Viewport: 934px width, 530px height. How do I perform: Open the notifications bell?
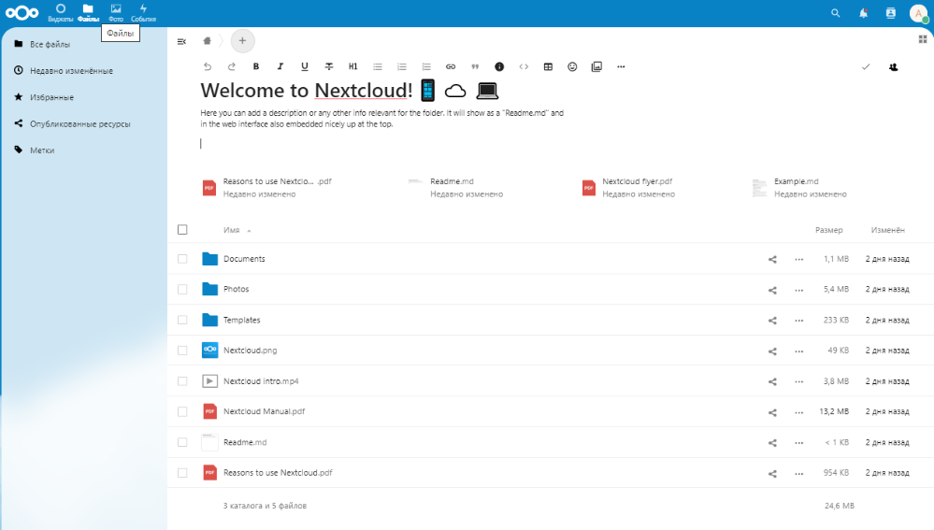[x=863, y=13]
